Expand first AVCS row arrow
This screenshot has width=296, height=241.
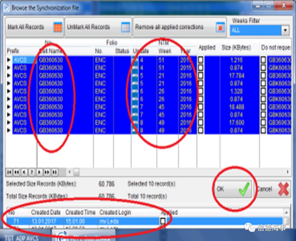pos(9,60)
